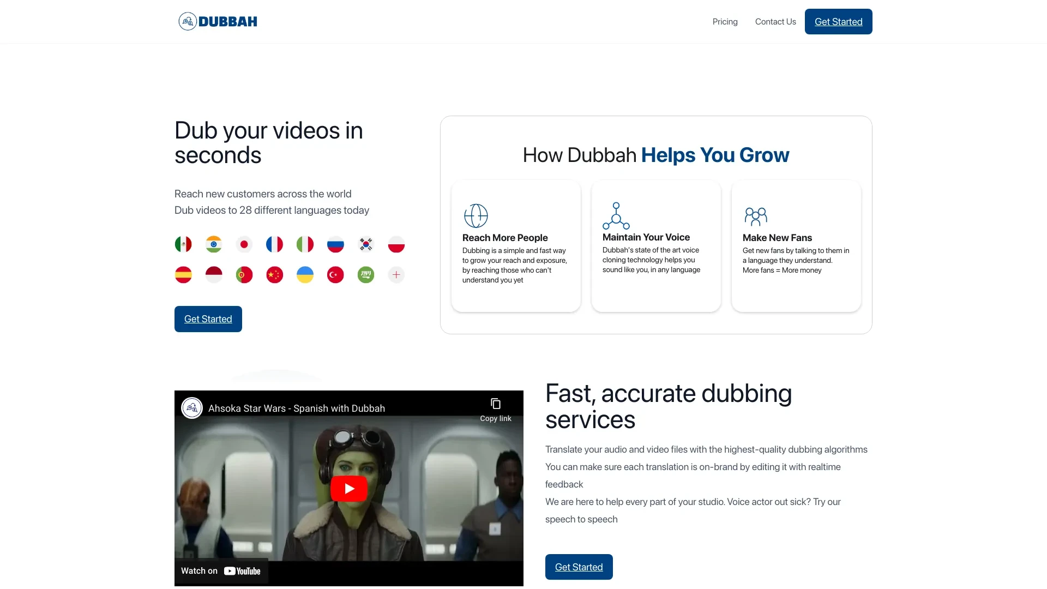Click the plus icon to see more languages
This screenshot has height=589, width=1047.
(396, 274)
